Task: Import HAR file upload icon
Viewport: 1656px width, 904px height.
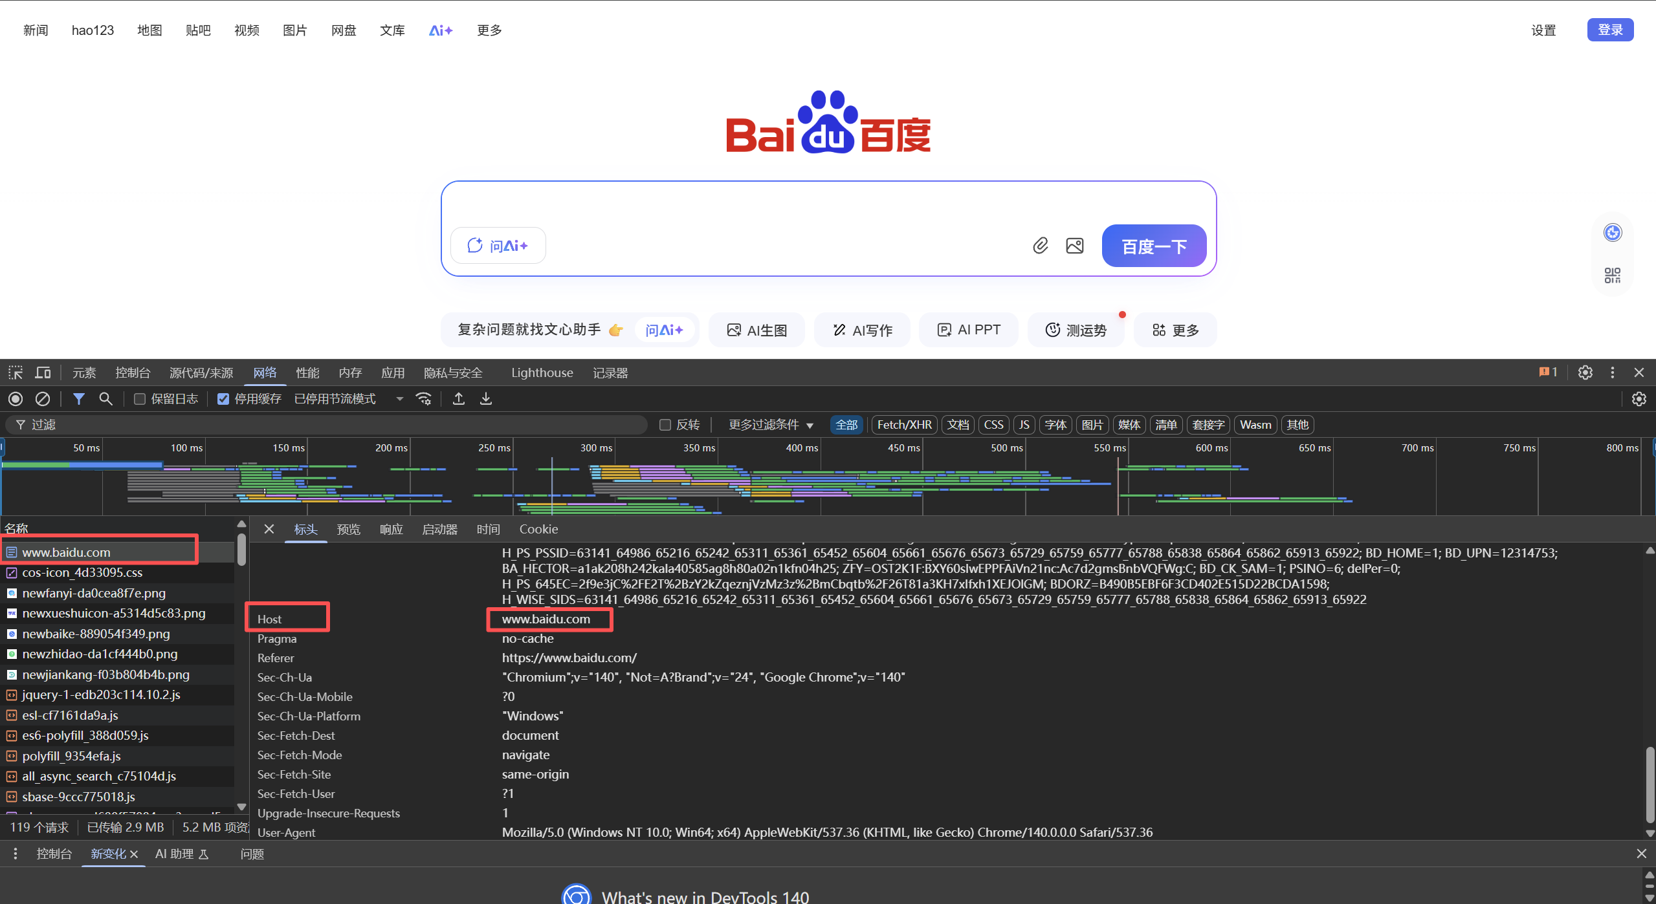Action: 459,399
